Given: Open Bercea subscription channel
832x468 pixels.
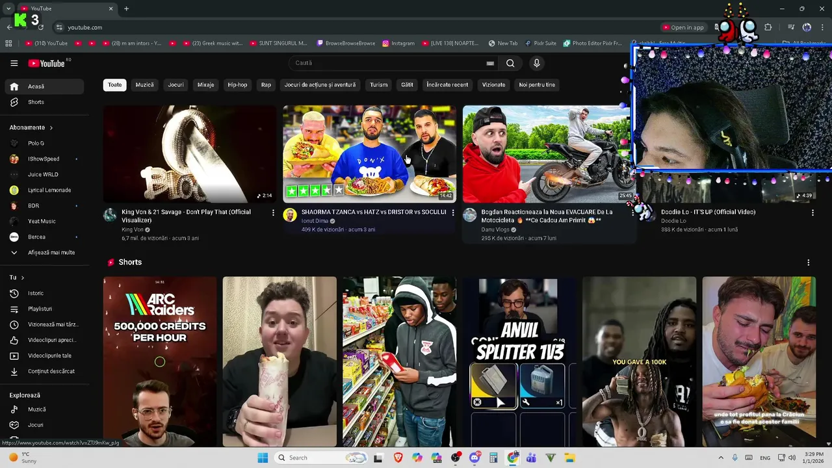Looking at the screenshot, I should [44, 237].
